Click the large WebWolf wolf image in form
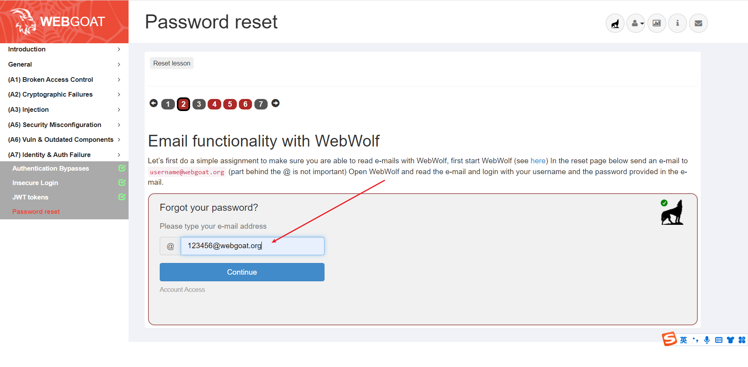The height and width of the screenshot is (367, 748). pyautogui.click(x=672, y=213)
